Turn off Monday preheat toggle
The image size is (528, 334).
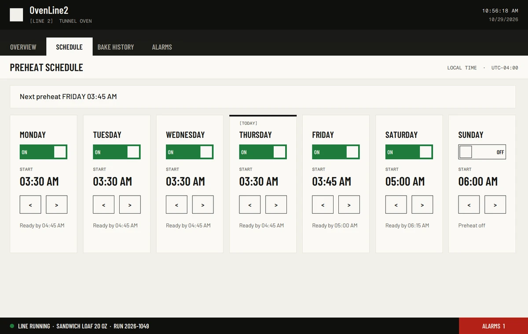44,152
